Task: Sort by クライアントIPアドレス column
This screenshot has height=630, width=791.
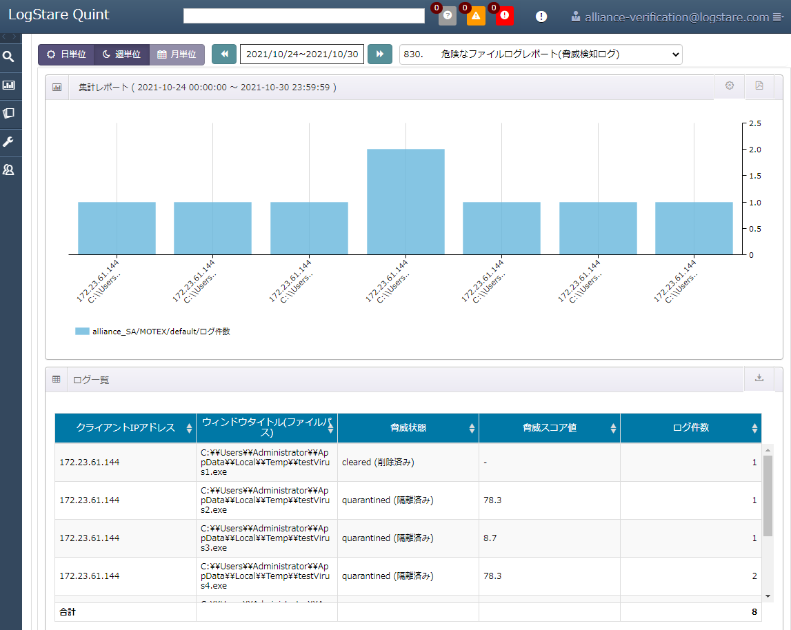Action: coord(126,428)
